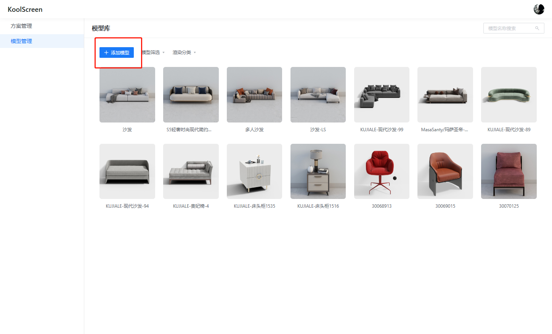Open the 30069015 armchair thumbnail
Viewport: 552px width, 334px height.
click(x=445, y=171)
